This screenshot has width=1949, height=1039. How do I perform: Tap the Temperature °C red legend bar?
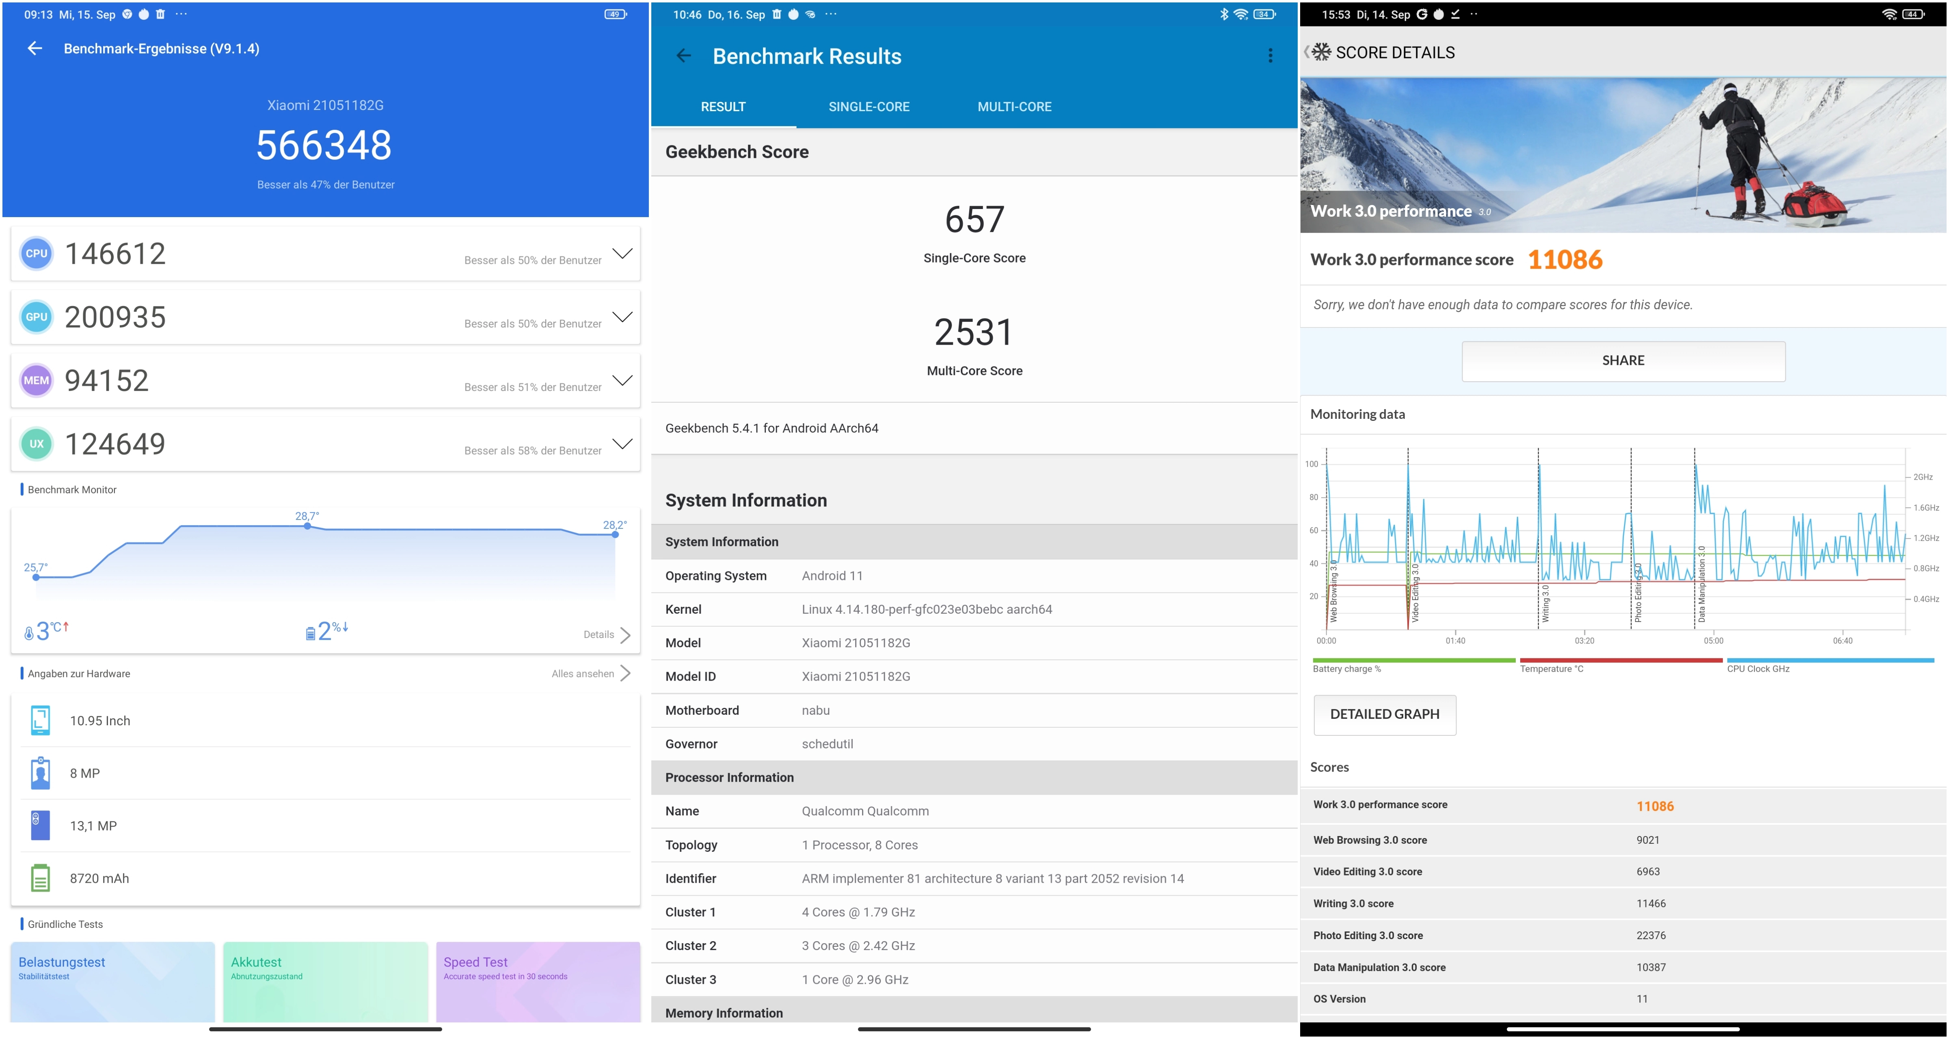(1621, 660)
